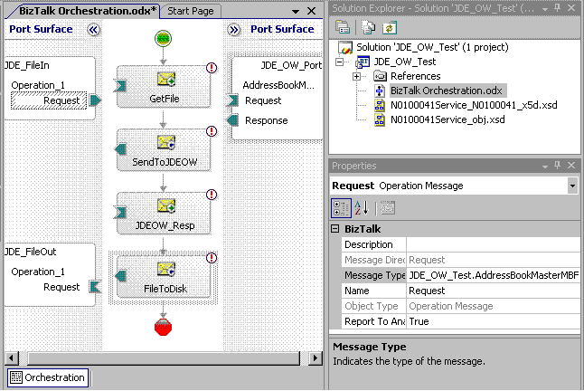The height and width of the screenshot is (391, 584).
Task: Close the active orchestration document tab
Action: 311,11
